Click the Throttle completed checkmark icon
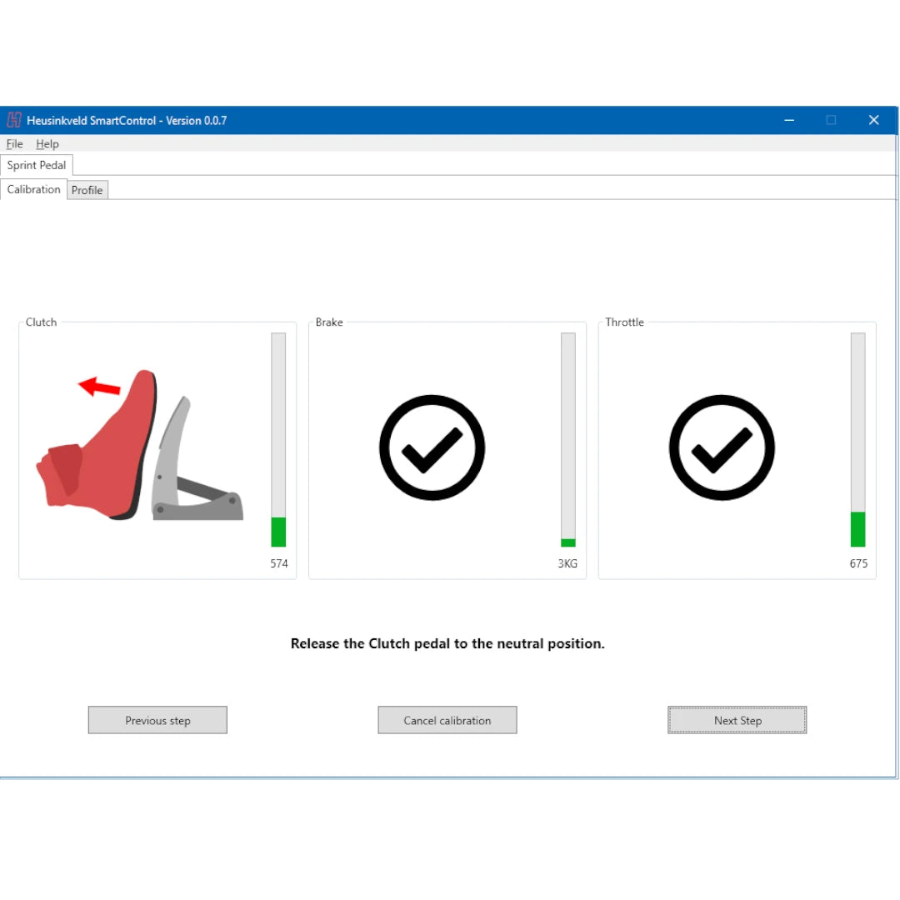The width and height of the screenshot is (900, 900). click(722, 447)
